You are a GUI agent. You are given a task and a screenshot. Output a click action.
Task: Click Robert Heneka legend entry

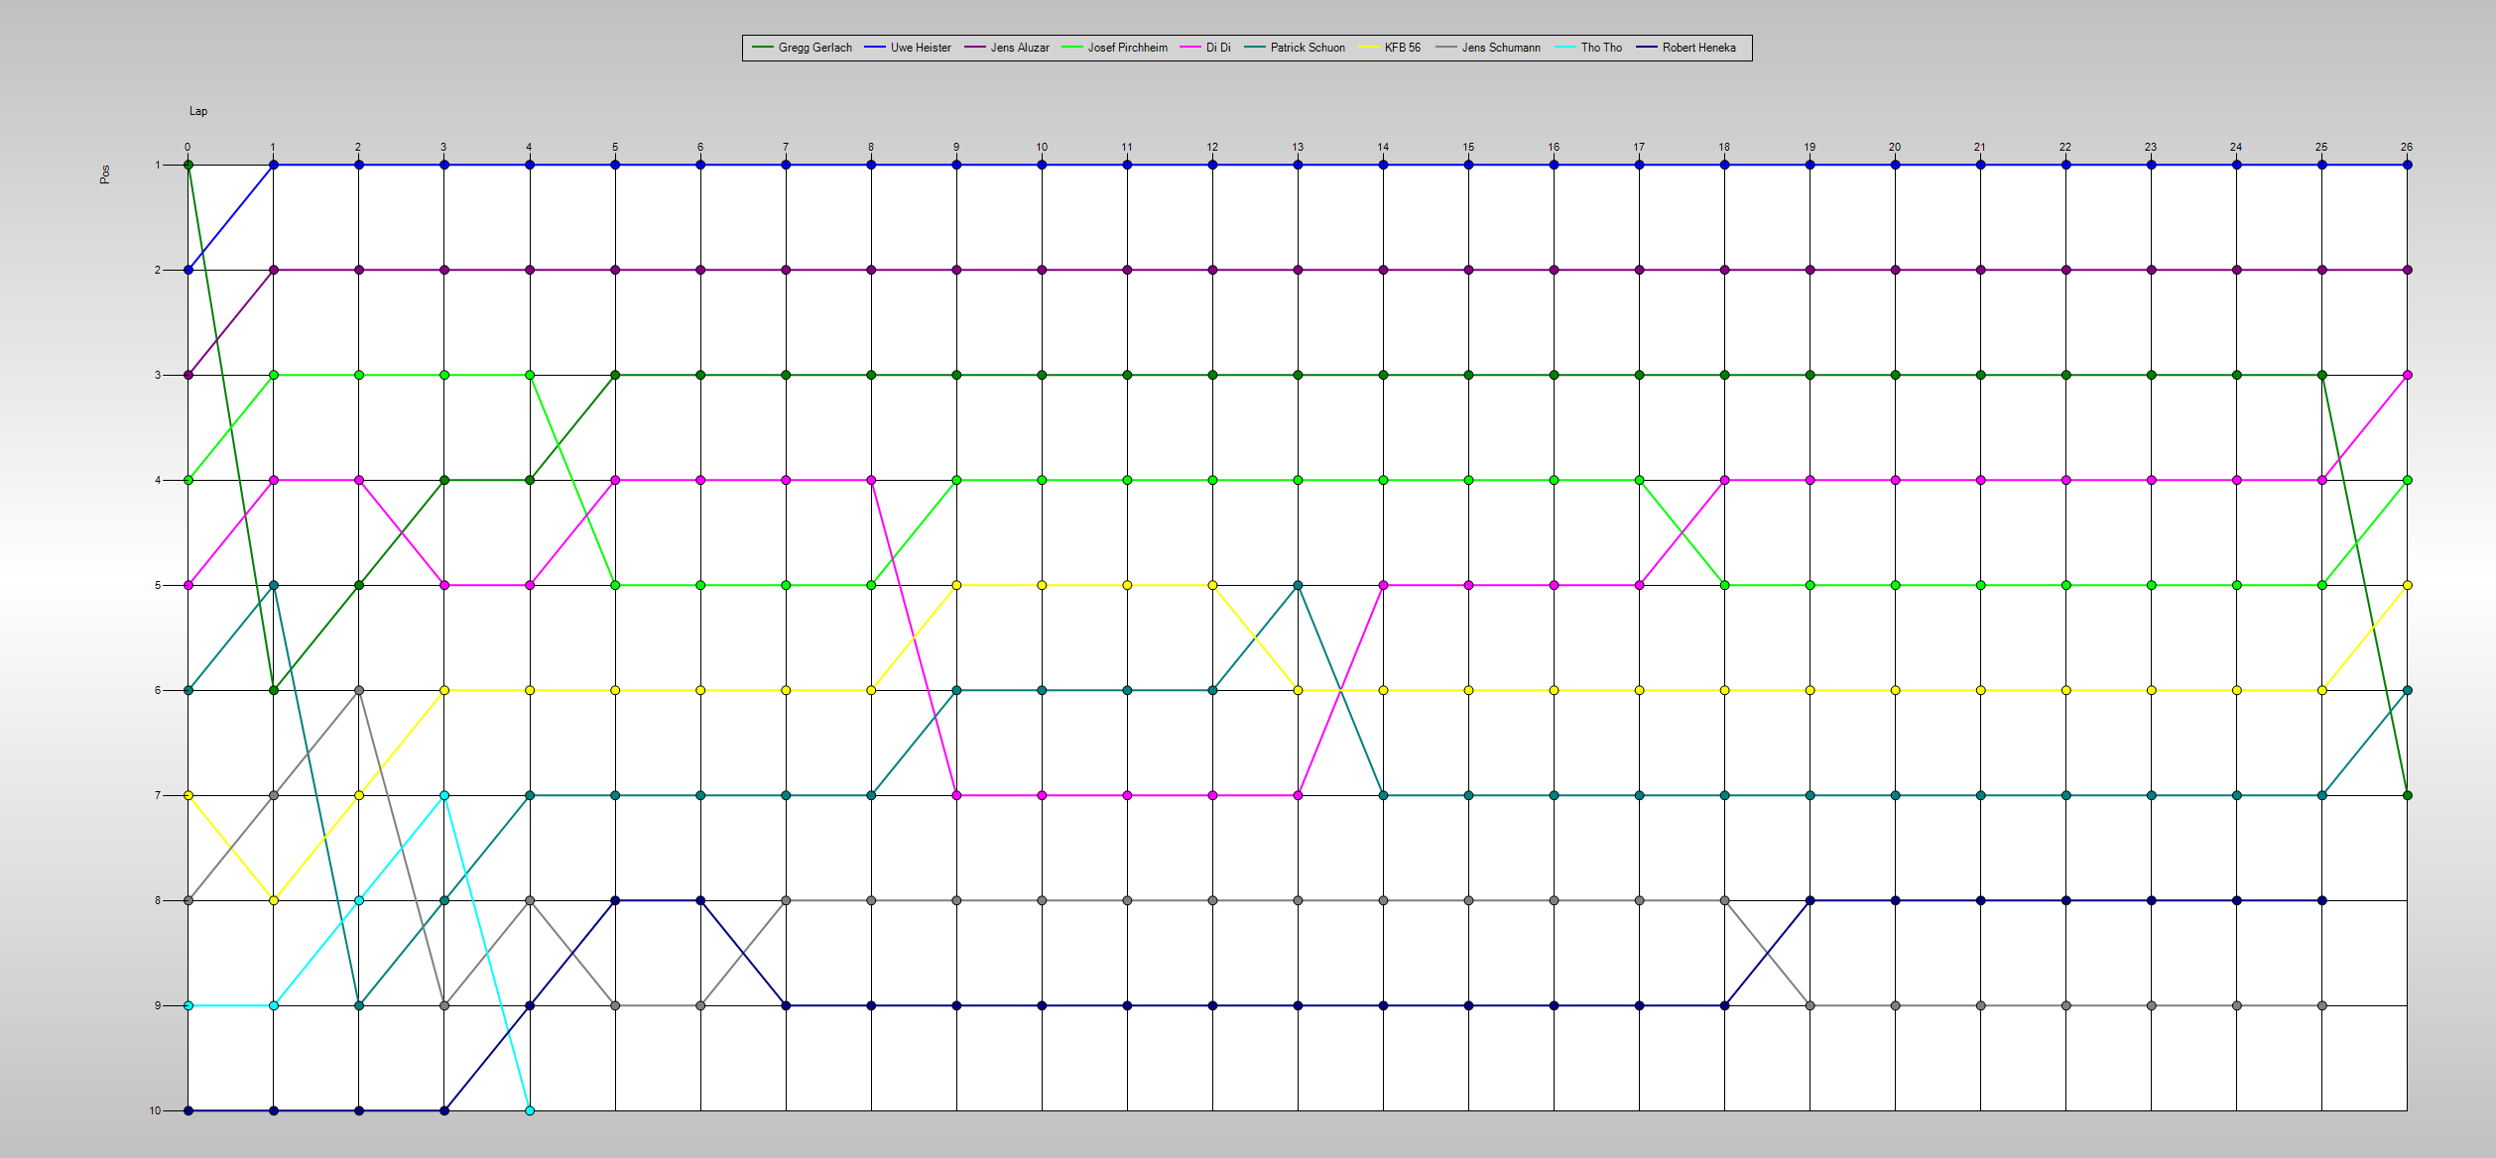[1685, 48]
